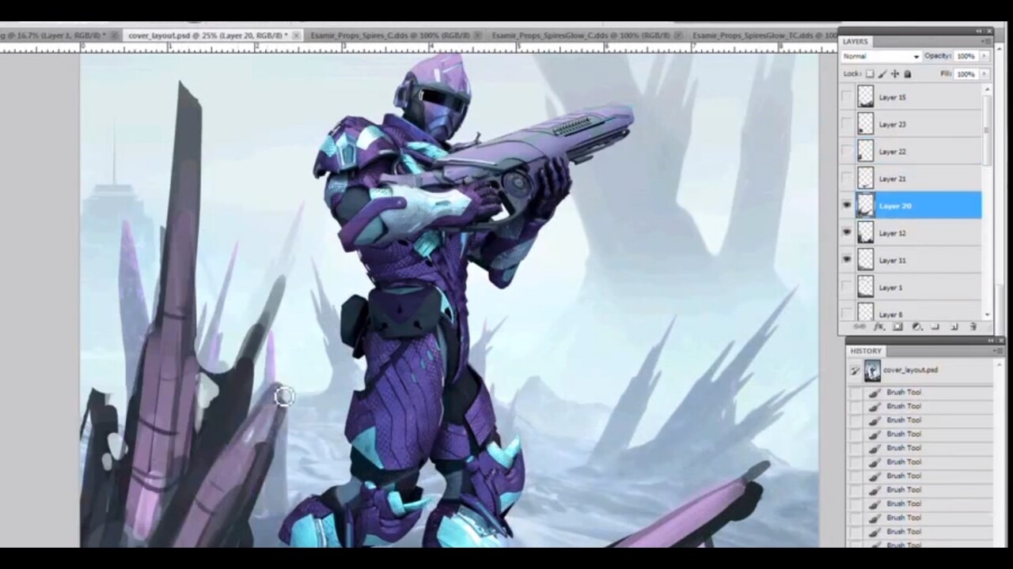Click the first Brush Tool history state
The width and height of the screenshot is (1013, 569).
tap(903, 392)
